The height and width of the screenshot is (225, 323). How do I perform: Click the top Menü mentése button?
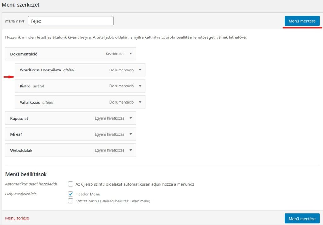pyautogui.click(x=302, y=21)
